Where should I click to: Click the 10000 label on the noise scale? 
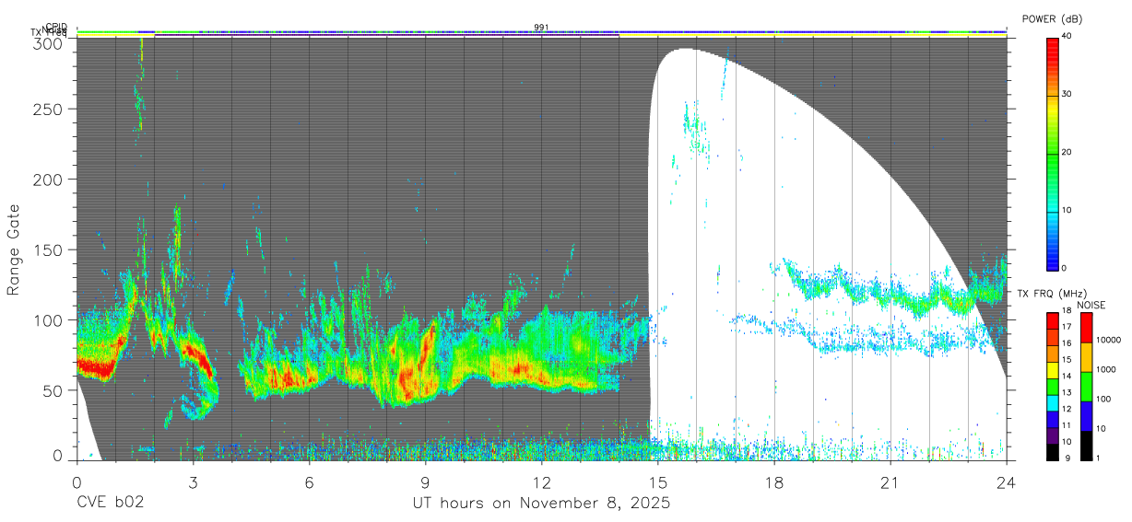point(1108,340)
